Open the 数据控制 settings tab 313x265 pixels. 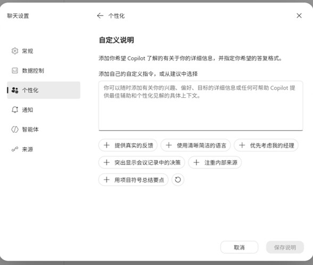pyautogui.click(x=44, y=71)
